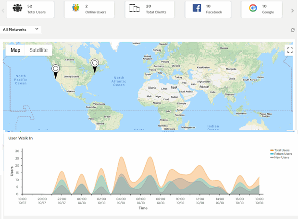Toggle the Total Users legend entry
The image size is (298, 219).
pyautogui.click(x=280, y=150)
